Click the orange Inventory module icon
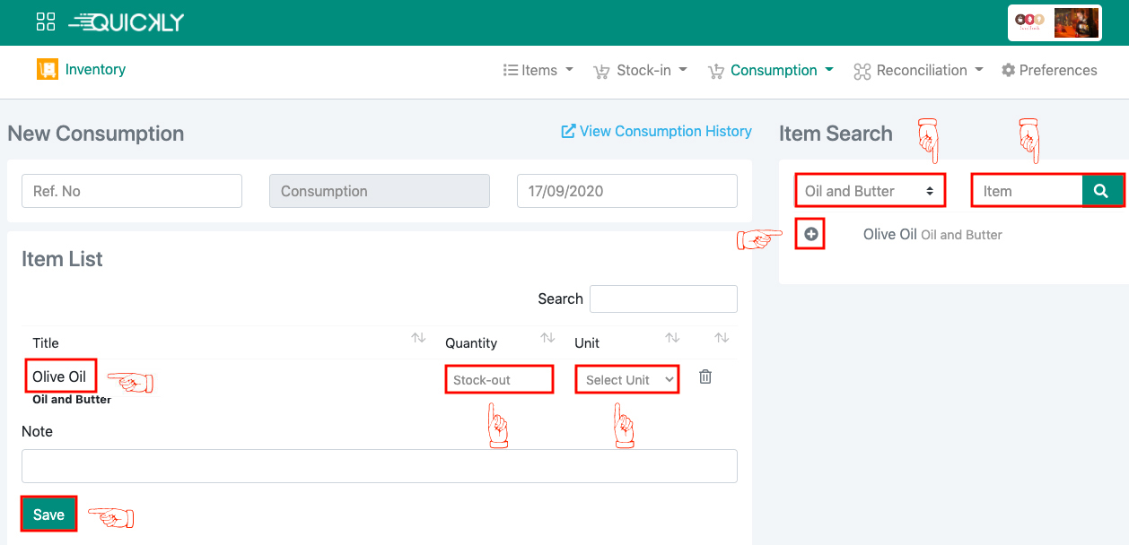The width and height of the screenshot is (1129, 545). click(47, 70)
